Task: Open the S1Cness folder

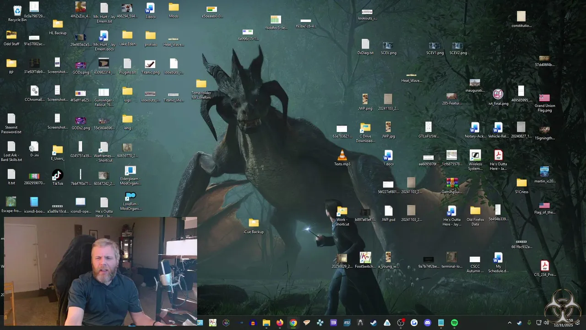Action: tap(521, 186)
